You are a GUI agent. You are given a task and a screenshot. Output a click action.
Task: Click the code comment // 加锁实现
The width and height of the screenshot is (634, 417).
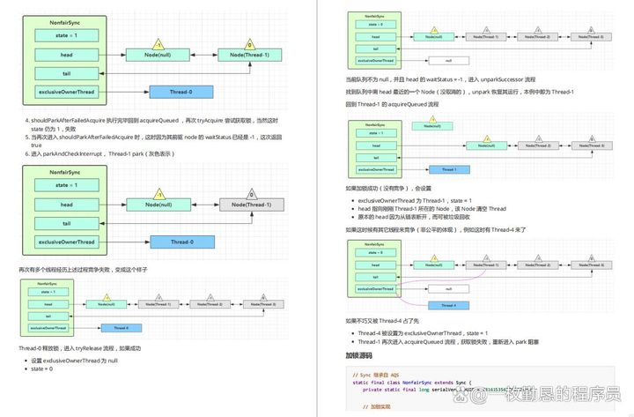coord(377,406)
